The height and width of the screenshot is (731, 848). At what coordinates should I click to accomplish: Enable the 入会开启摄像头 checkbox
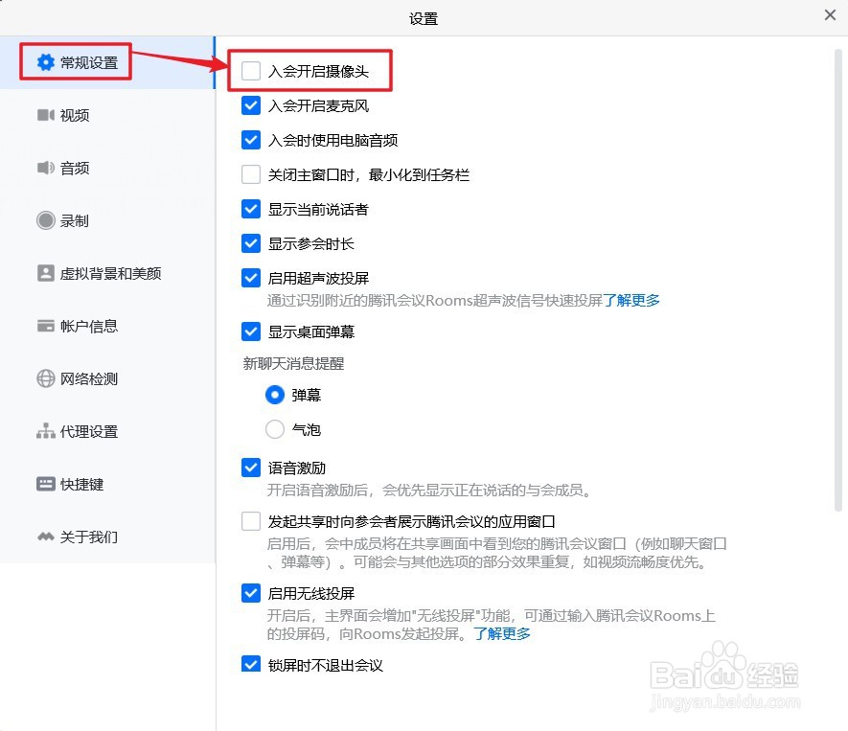coord(251,71)
